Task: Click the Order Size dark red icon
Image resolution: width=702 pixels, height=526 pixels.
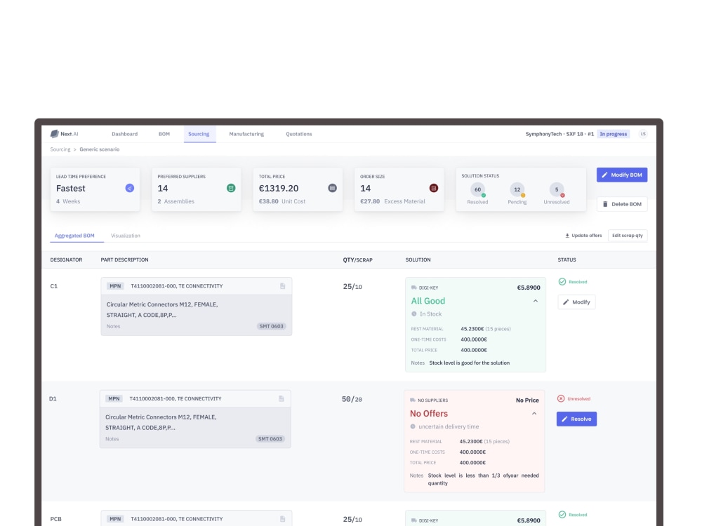Action: coord(434,188)
